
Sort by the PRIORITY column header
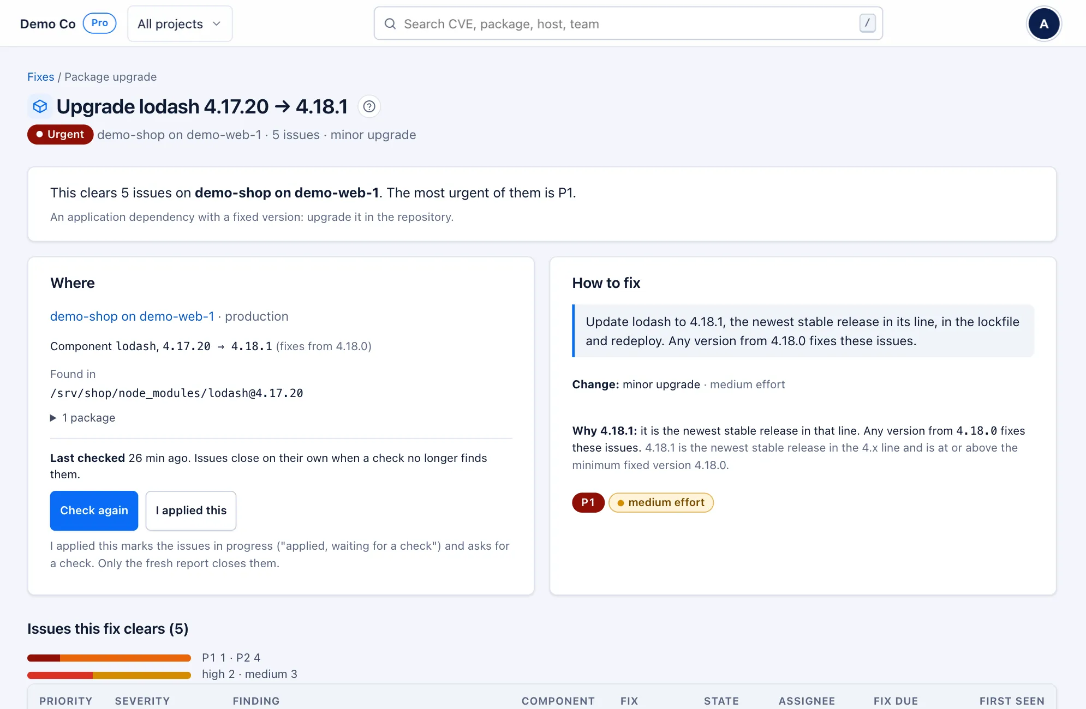(66, 701)
